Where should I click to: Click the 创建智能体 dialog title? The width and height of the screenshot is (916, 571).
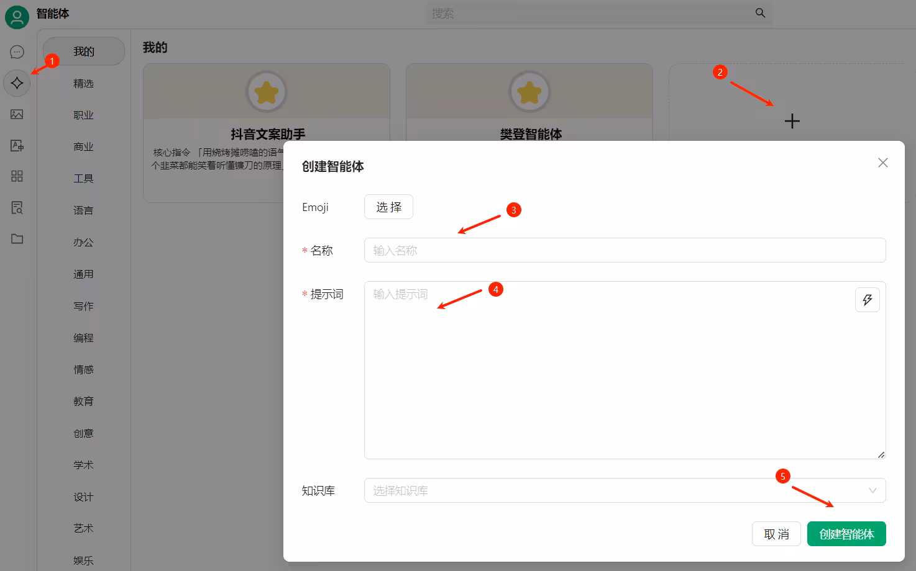coord(332,166)
